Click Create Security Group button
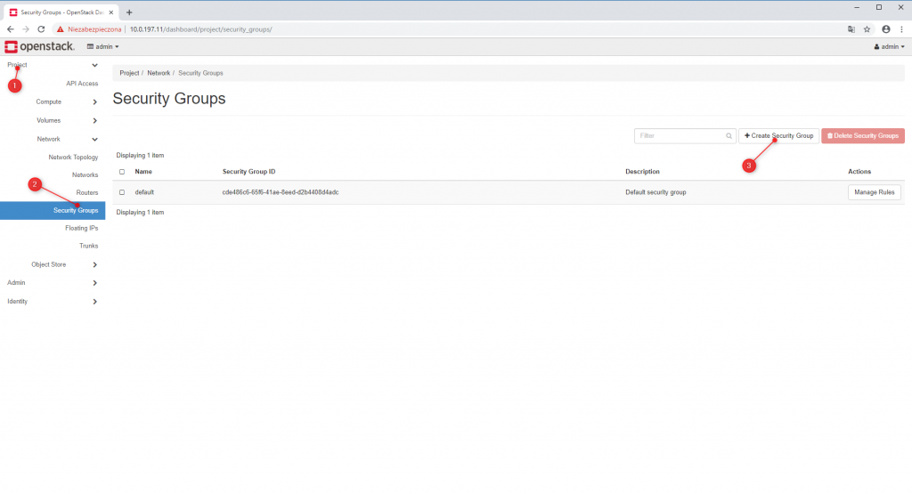 pyautogui.click(x=778, y=136)
